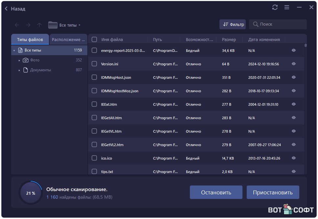Tick the select-all checkbox in header
Image resolution: width=318 pixels, height=219 pixels.
(94, 39)
